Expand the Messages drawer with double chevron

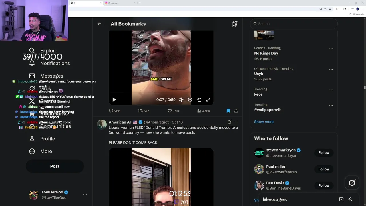pyautogui.click(x=350, y=199)
